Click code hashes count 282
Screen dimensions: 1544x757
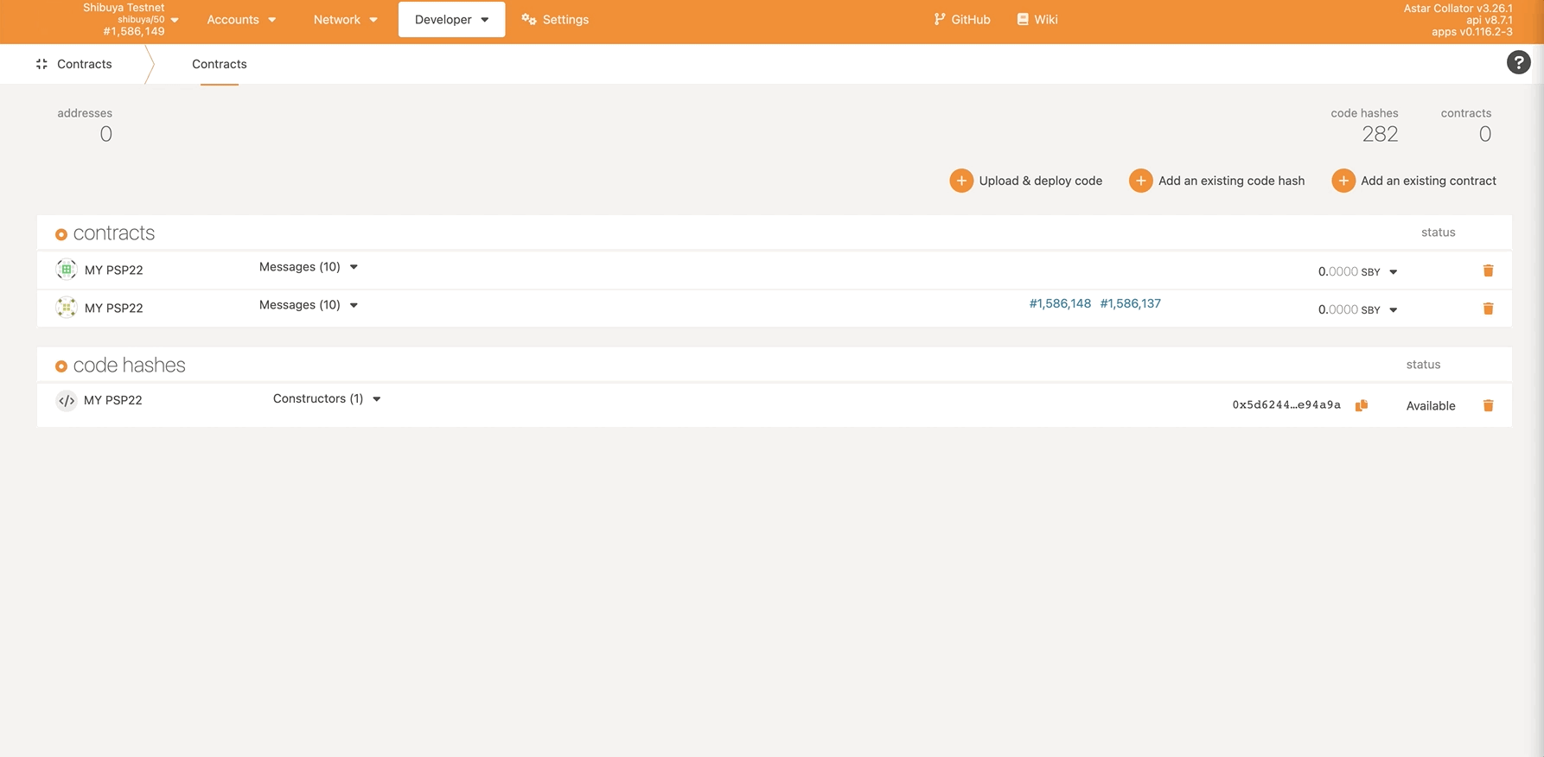1380,134
